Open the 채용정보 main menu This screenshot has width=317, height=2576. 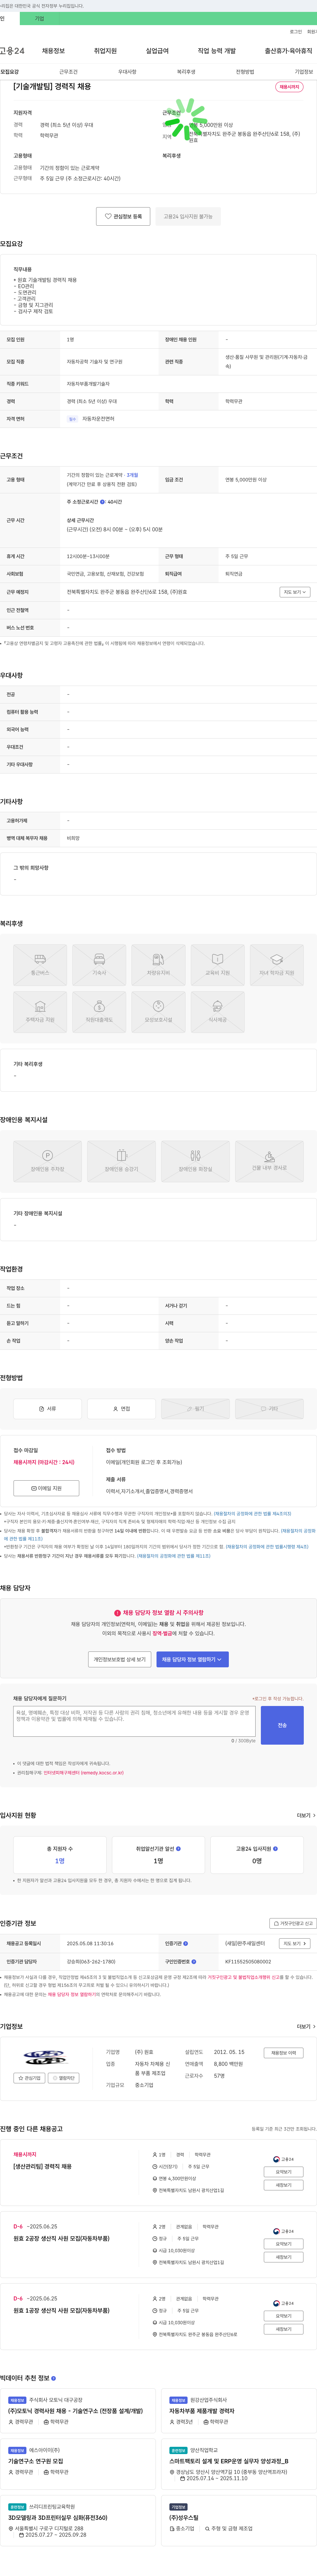point(53,51)
